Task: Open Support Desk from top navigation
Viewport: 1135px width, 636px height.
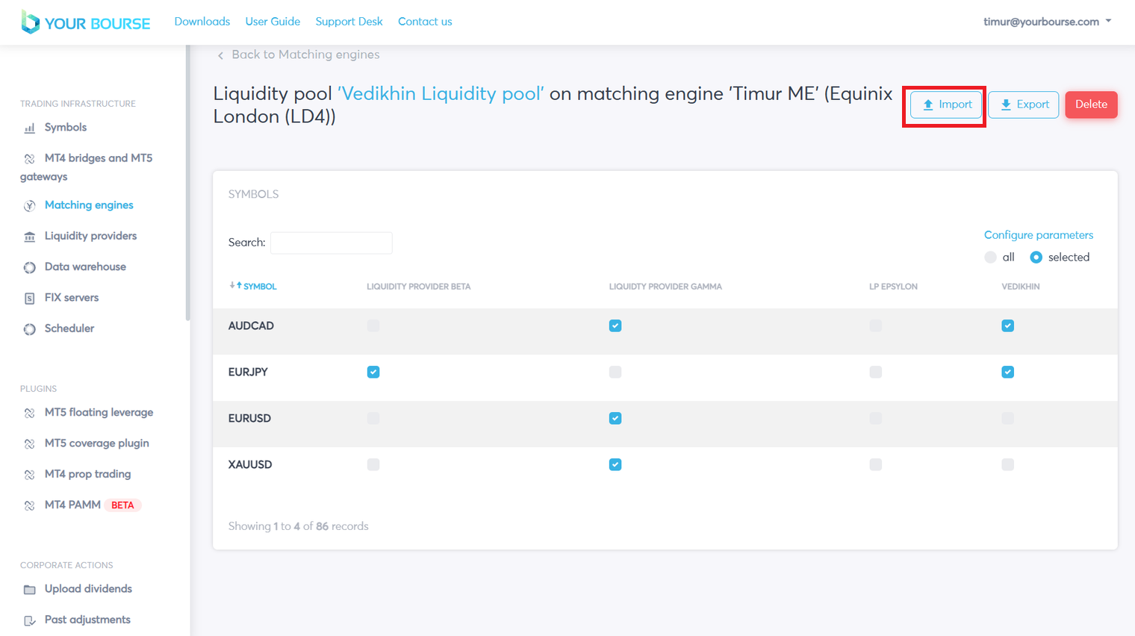Action: coord(349,22)
